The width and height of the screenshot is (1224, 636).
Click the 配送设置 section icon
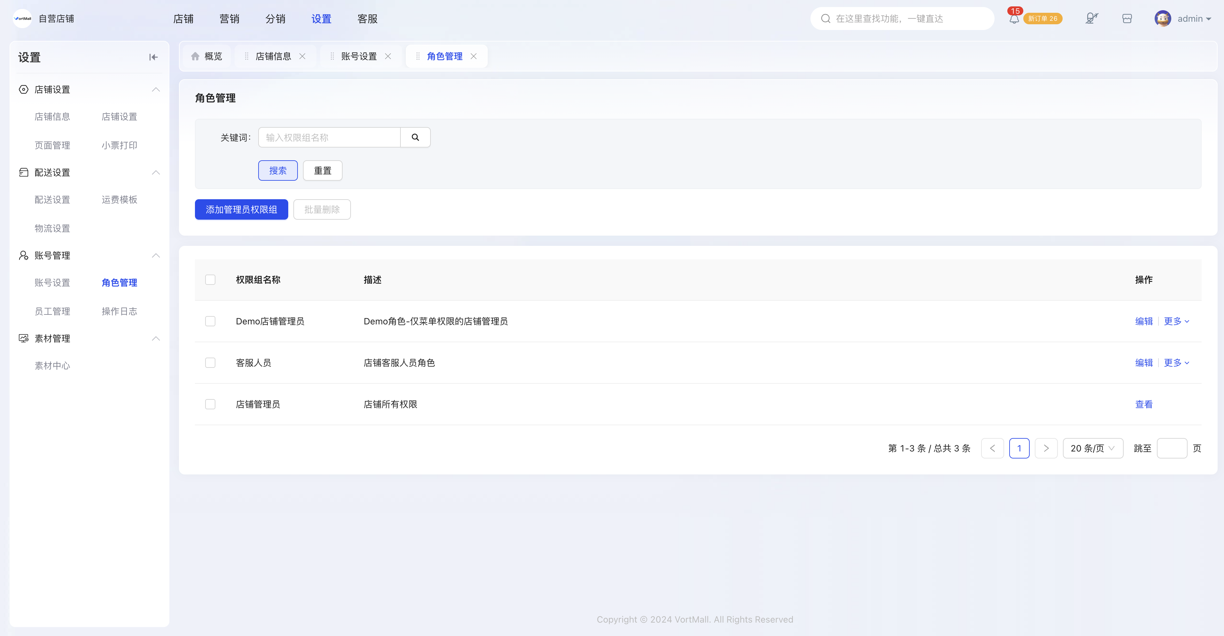coord(23,172)
